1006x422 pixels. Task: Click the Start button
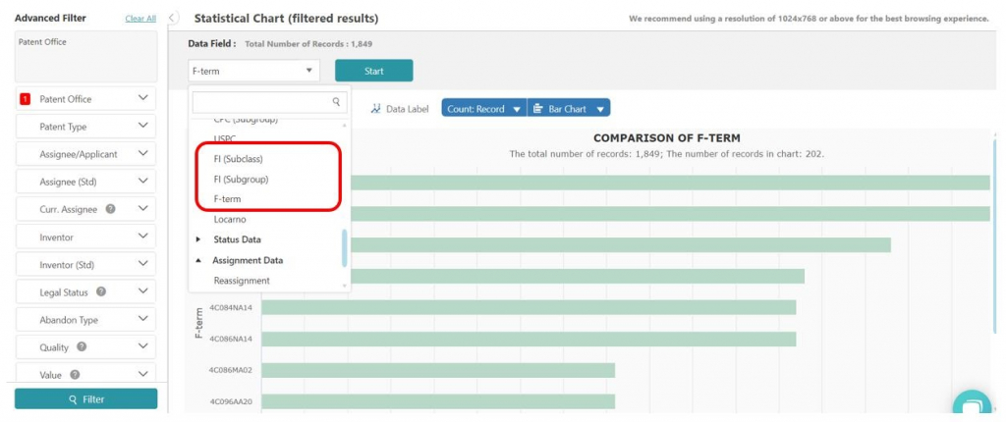(374, 71)
